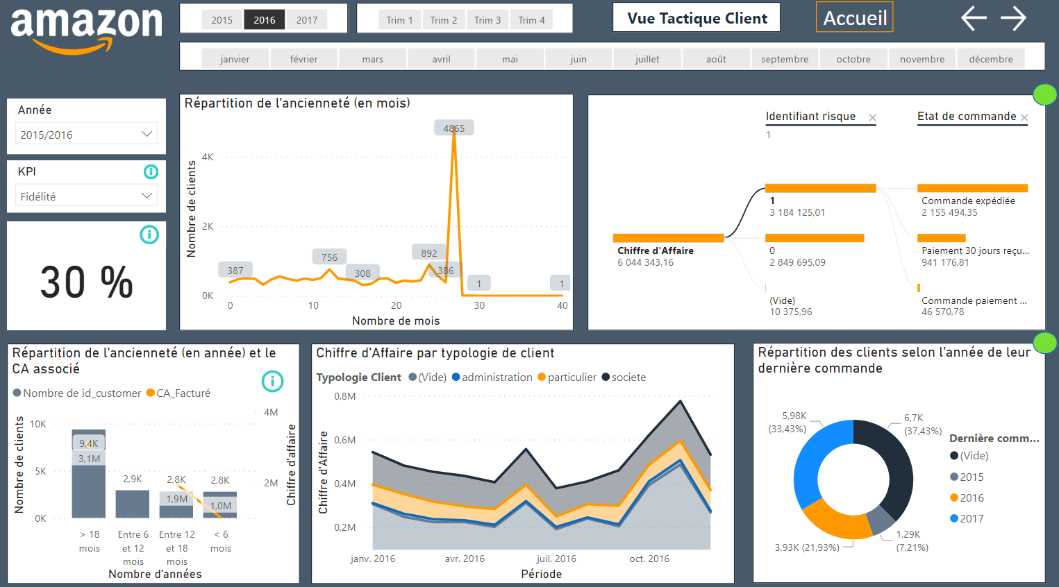Filter by Trim 1
Image resolution: width=1059 pixels, height=587 pixels.
click(399, 19)
